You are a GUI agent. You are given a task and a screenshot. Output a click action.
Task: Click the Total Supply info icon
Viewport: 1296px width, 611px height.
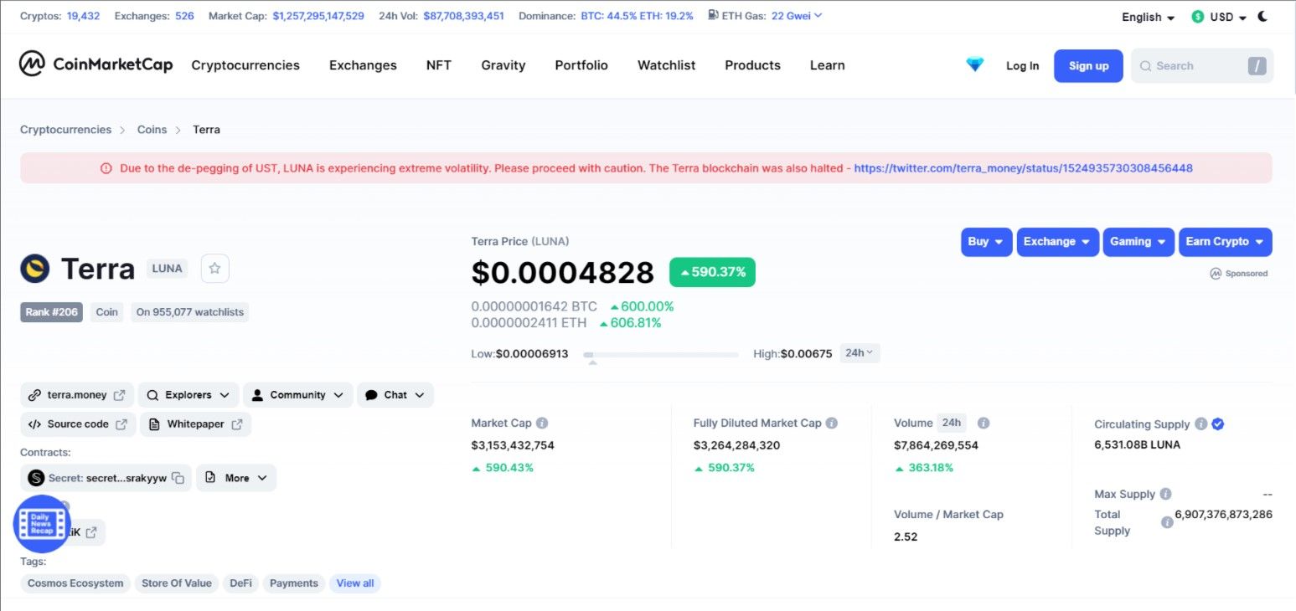1167,522
